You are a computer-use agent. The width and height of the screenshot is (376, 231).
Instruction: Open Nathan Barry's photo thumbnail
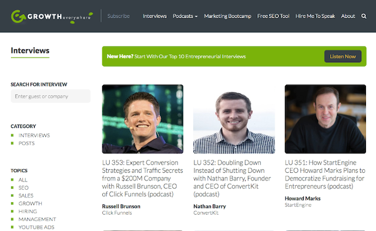coord(234,119)
